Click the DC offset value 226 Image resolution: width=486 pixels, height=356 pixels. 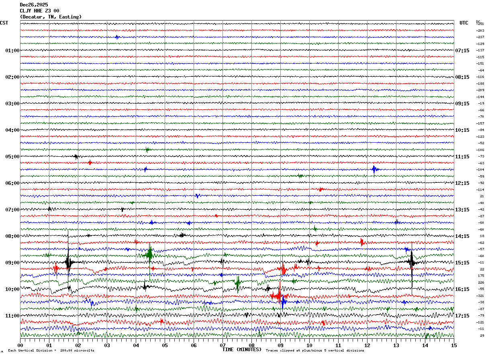(x=481, y=282)
